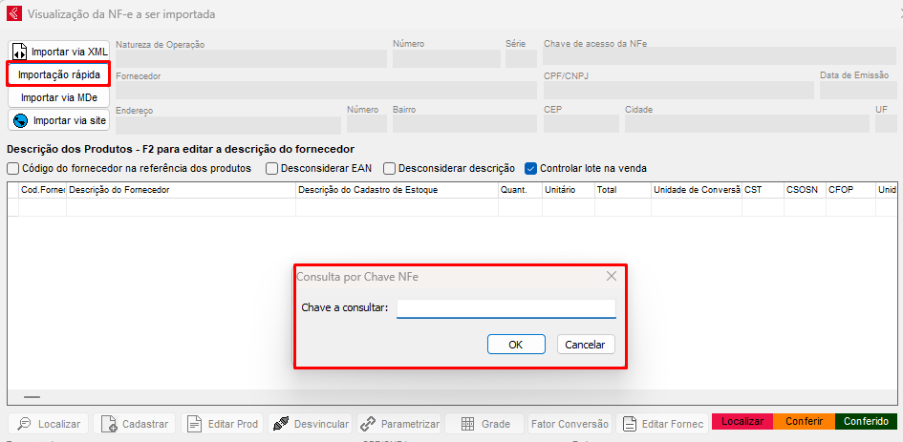The width and height of the screenshot is (903, 442).
Task: Confirm with the OK button
Action: [515, 345]
